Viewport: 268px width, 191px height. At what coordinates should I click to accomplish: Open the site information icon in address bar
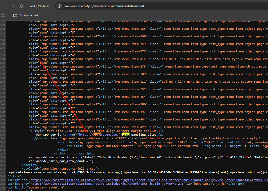point(59,6)
